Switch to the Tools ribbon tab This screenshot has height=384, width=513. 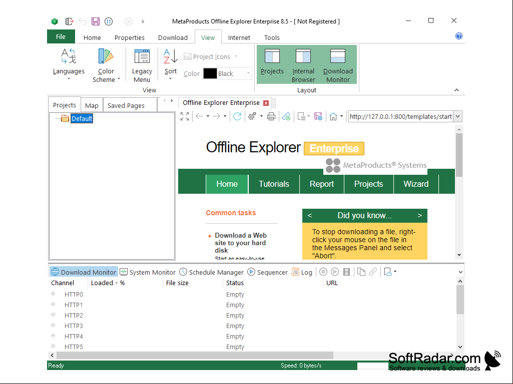pyautogui.click(x=272, y=37)
